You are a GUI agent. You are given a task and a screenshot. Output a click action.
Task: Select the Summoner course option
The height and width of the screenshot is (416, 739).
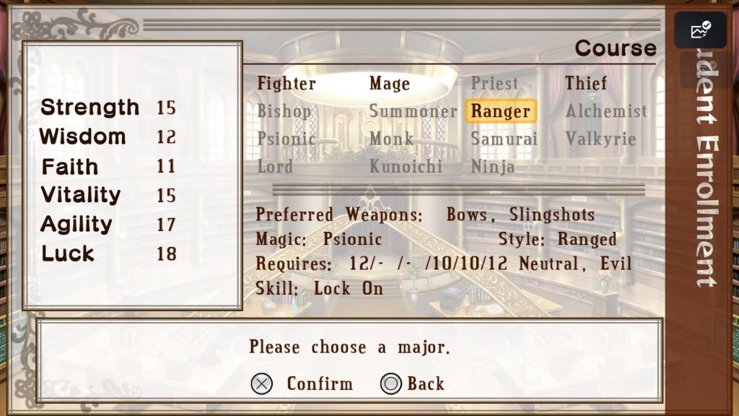tap(413, 111)
